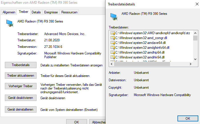
Task: Switch to the Allgemein tab
Action: click(x=9, y=12)
